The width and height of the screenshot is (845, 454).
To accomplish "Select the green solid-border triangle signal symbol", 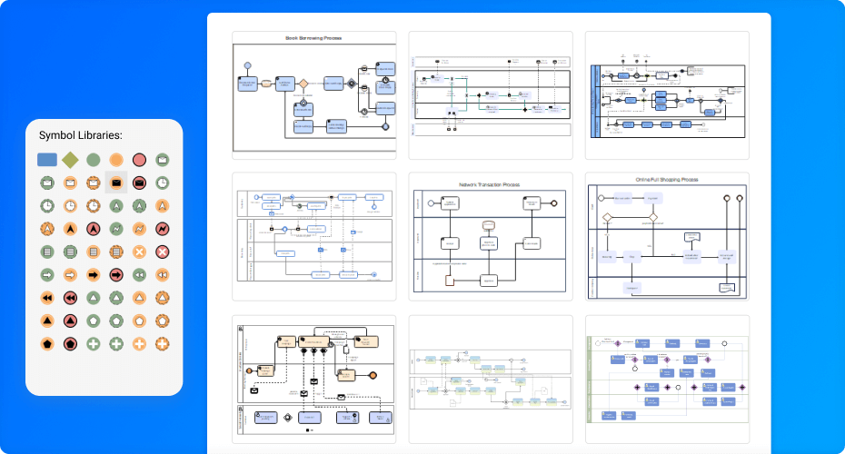I will [94, 298].
